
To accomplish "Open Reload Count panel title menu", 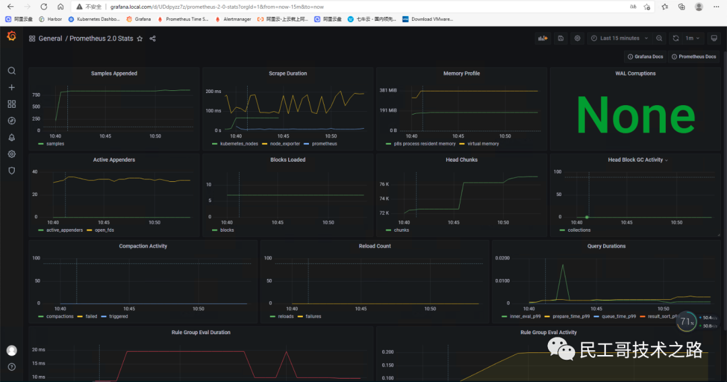I will pyautogui.click(x=375, y=246).
